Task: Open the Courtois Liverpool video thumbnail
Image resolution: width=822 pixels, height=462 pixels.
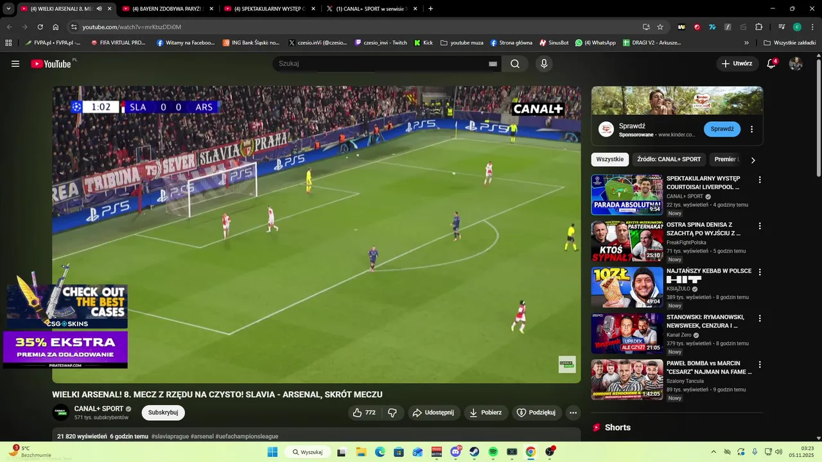Action: pyautogui.click(x=627, y=194)
